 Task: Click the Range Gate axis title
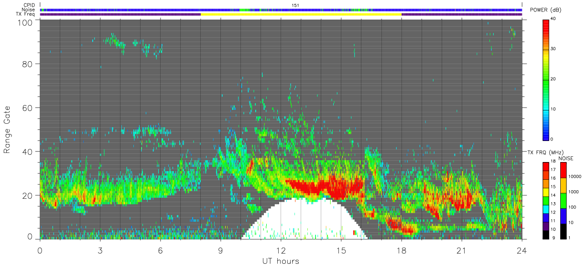7,130
